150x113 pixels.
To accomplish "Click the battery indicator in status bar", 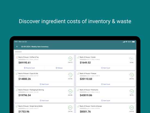I will click(133, 42).
